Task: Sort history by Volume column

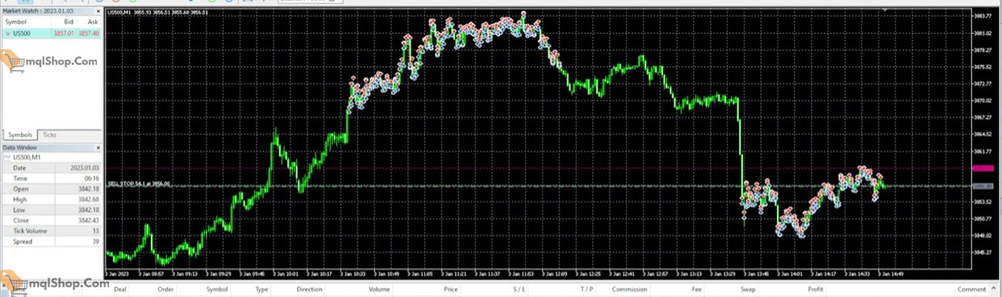Action: [x=379, y=289]
